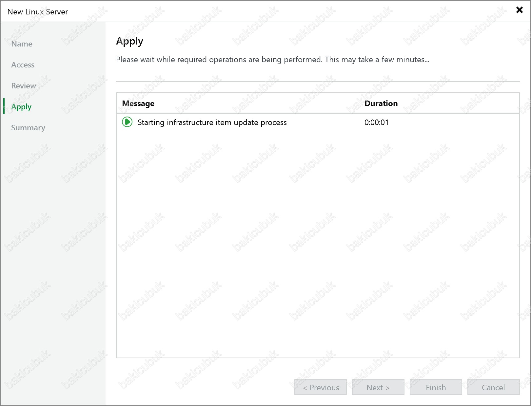The height and width of the screenshot is (406, 531).
Task: Go to the Name wizard step
Action: click(22, 44)
